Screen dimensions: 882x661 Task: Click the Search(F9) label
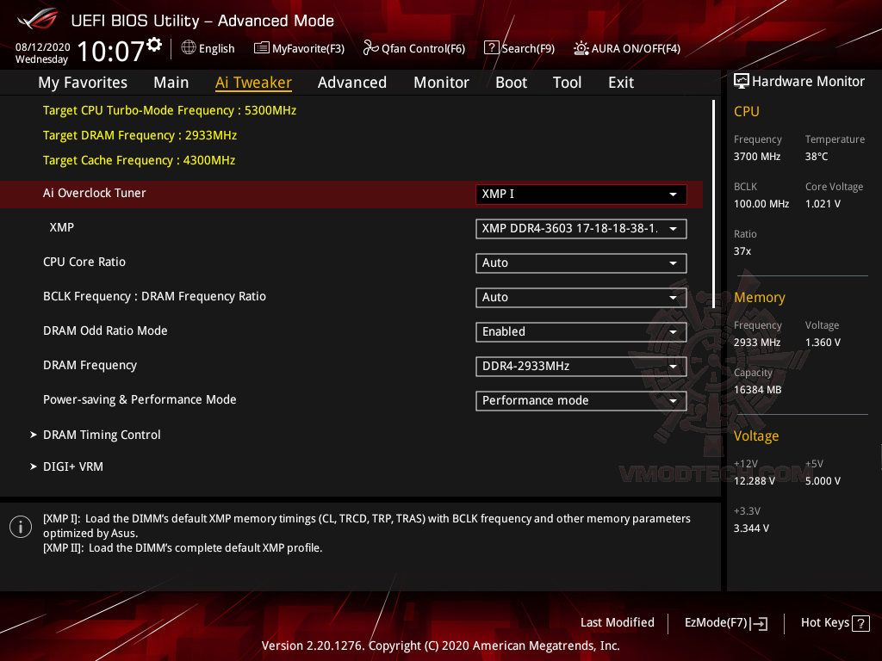(528, 49)
